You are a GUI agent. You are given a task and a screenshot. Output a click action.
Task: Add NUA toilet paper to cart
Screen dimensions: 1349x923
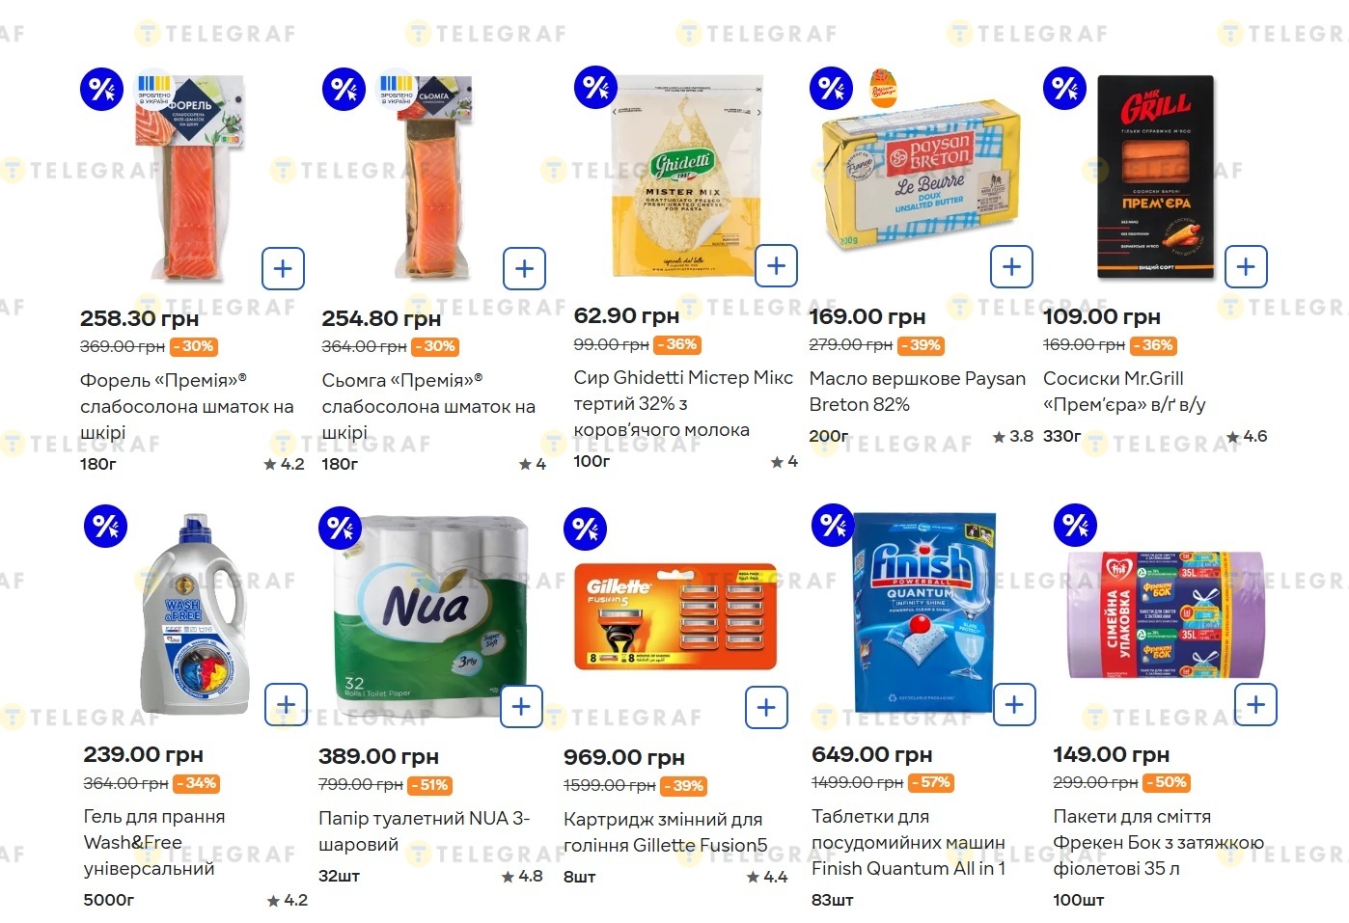pos(521,707)
